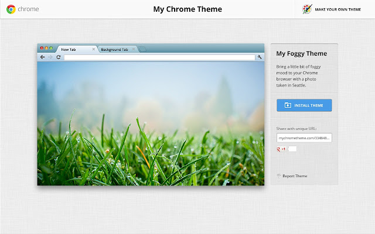Click the wrench settings icon in preview
Image resolution: width=375 pixels, height=234 pixels.
click(x=260, y=57)
